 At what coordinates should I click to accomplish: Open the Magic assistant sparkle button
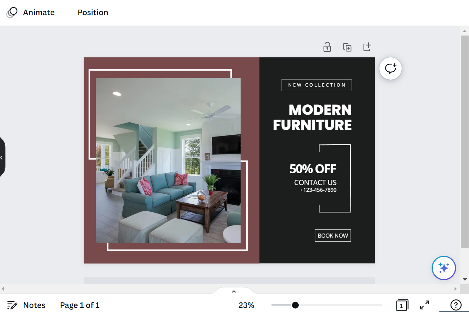[443, 268]
